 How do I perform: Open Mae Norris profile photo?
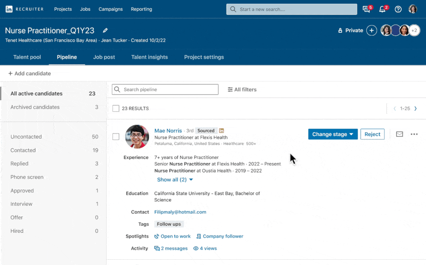(x=137, y=136)
